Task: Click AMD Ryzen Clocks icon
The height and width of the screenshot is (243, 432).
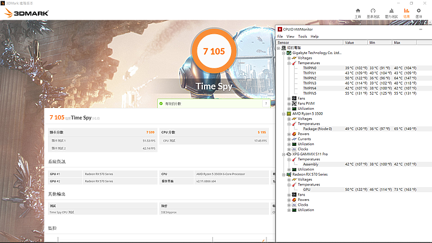Action: (x=294, y=149)
